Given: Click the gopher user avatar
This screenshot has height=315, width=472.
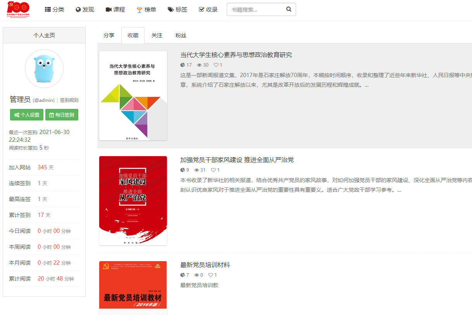Looking at the screenshot, I should coord(44,69).
